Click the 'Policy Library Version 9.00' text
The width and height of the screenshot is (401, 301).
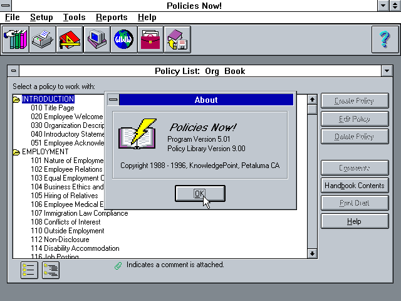[206, 149]
